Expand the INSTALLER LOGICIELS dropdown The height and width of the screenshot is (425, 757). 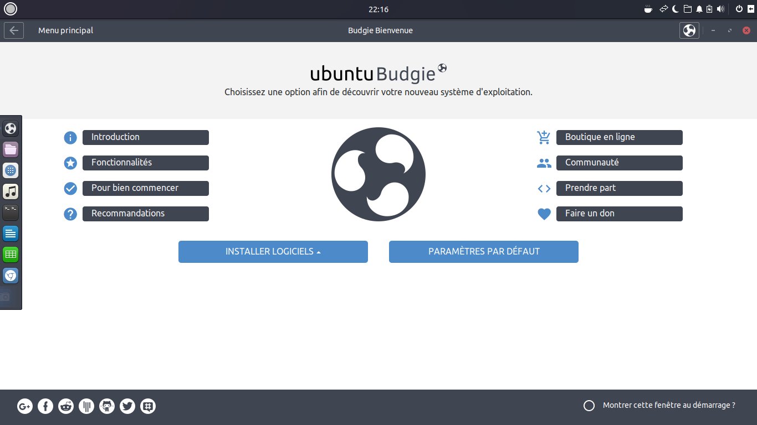[273, 252]
